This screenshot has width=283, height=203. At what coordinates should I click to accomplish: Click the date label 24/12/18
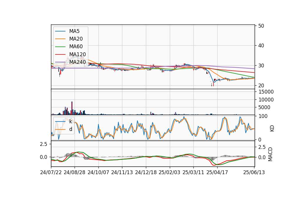point(146,172)
